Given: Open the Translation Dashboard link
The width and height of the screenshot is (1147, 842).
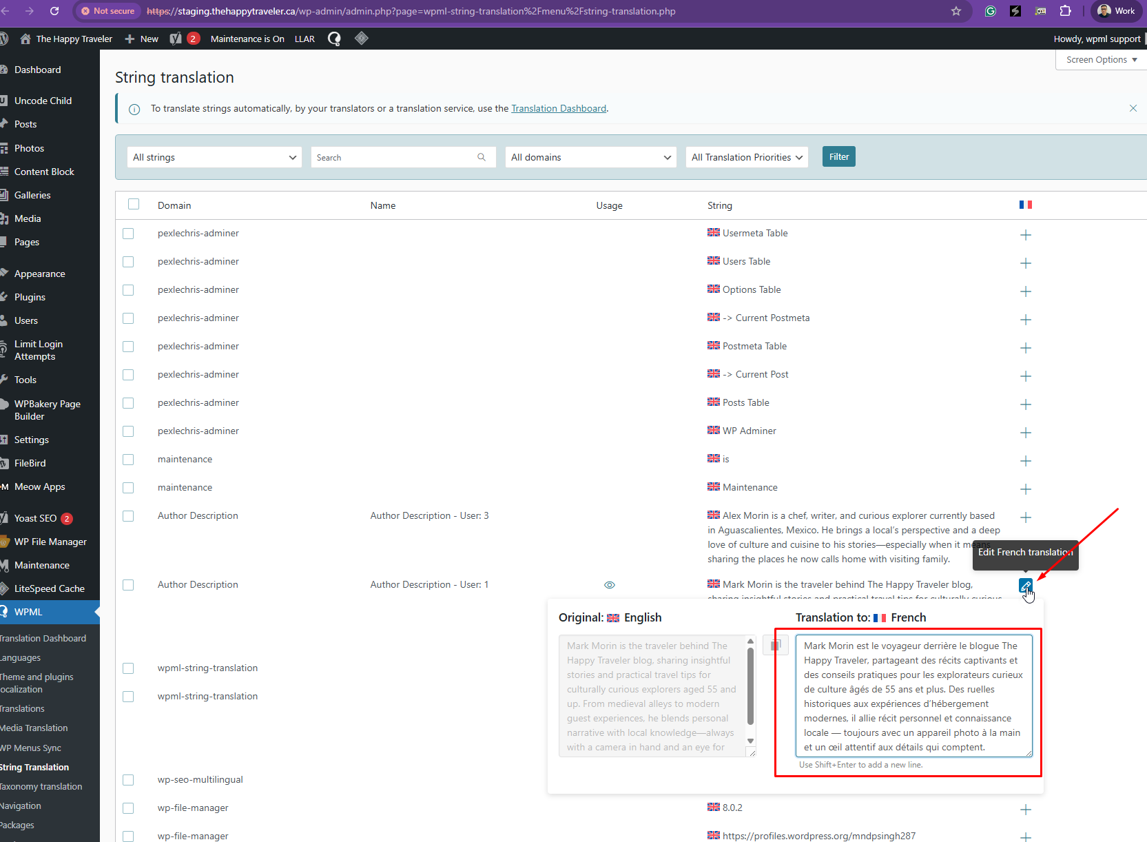Looking at the screenshot, I should pos(559,108).
